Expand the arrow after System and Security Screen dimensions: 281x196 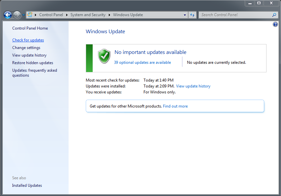[x=109, y=15]
